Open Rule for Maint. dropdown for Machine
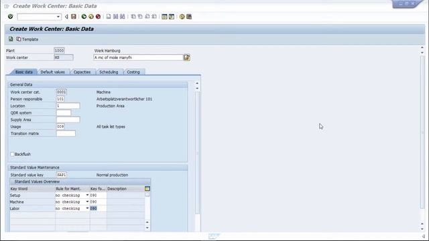Viewport: 429px width, 241px height. 87,202
